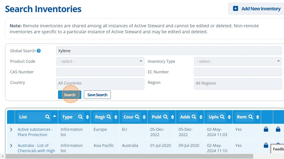Click the search icon in Published column
Image resolution: width=284 pixels, height=159 pixels.
click(166, 117)
